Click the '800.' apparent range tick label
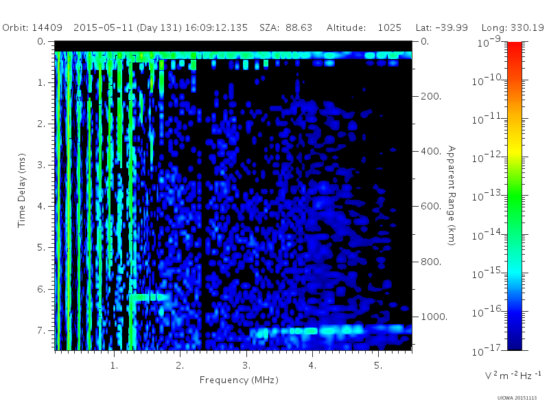The height and width of the screenshot is (412, 549). pyautogui.click(x=431, y=262)
